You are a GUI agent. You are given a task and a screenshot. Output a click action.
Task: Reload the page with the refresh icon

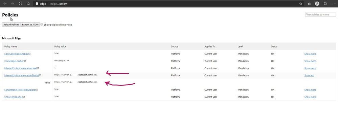[x=20, y=4]
